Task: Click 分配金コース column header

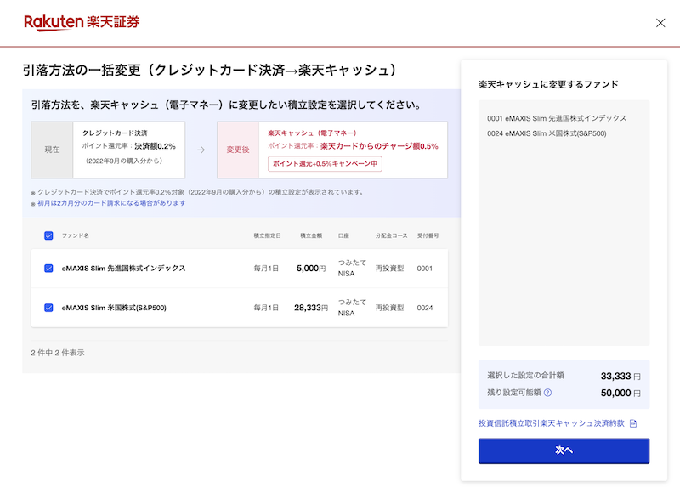Action: click(x=391, y=235)
